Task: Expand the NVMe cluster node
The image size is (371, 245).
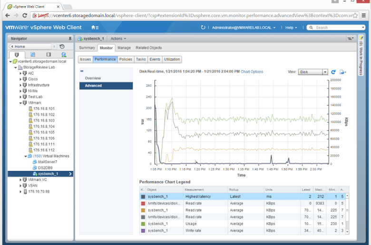Action: [x=20, y=91]
